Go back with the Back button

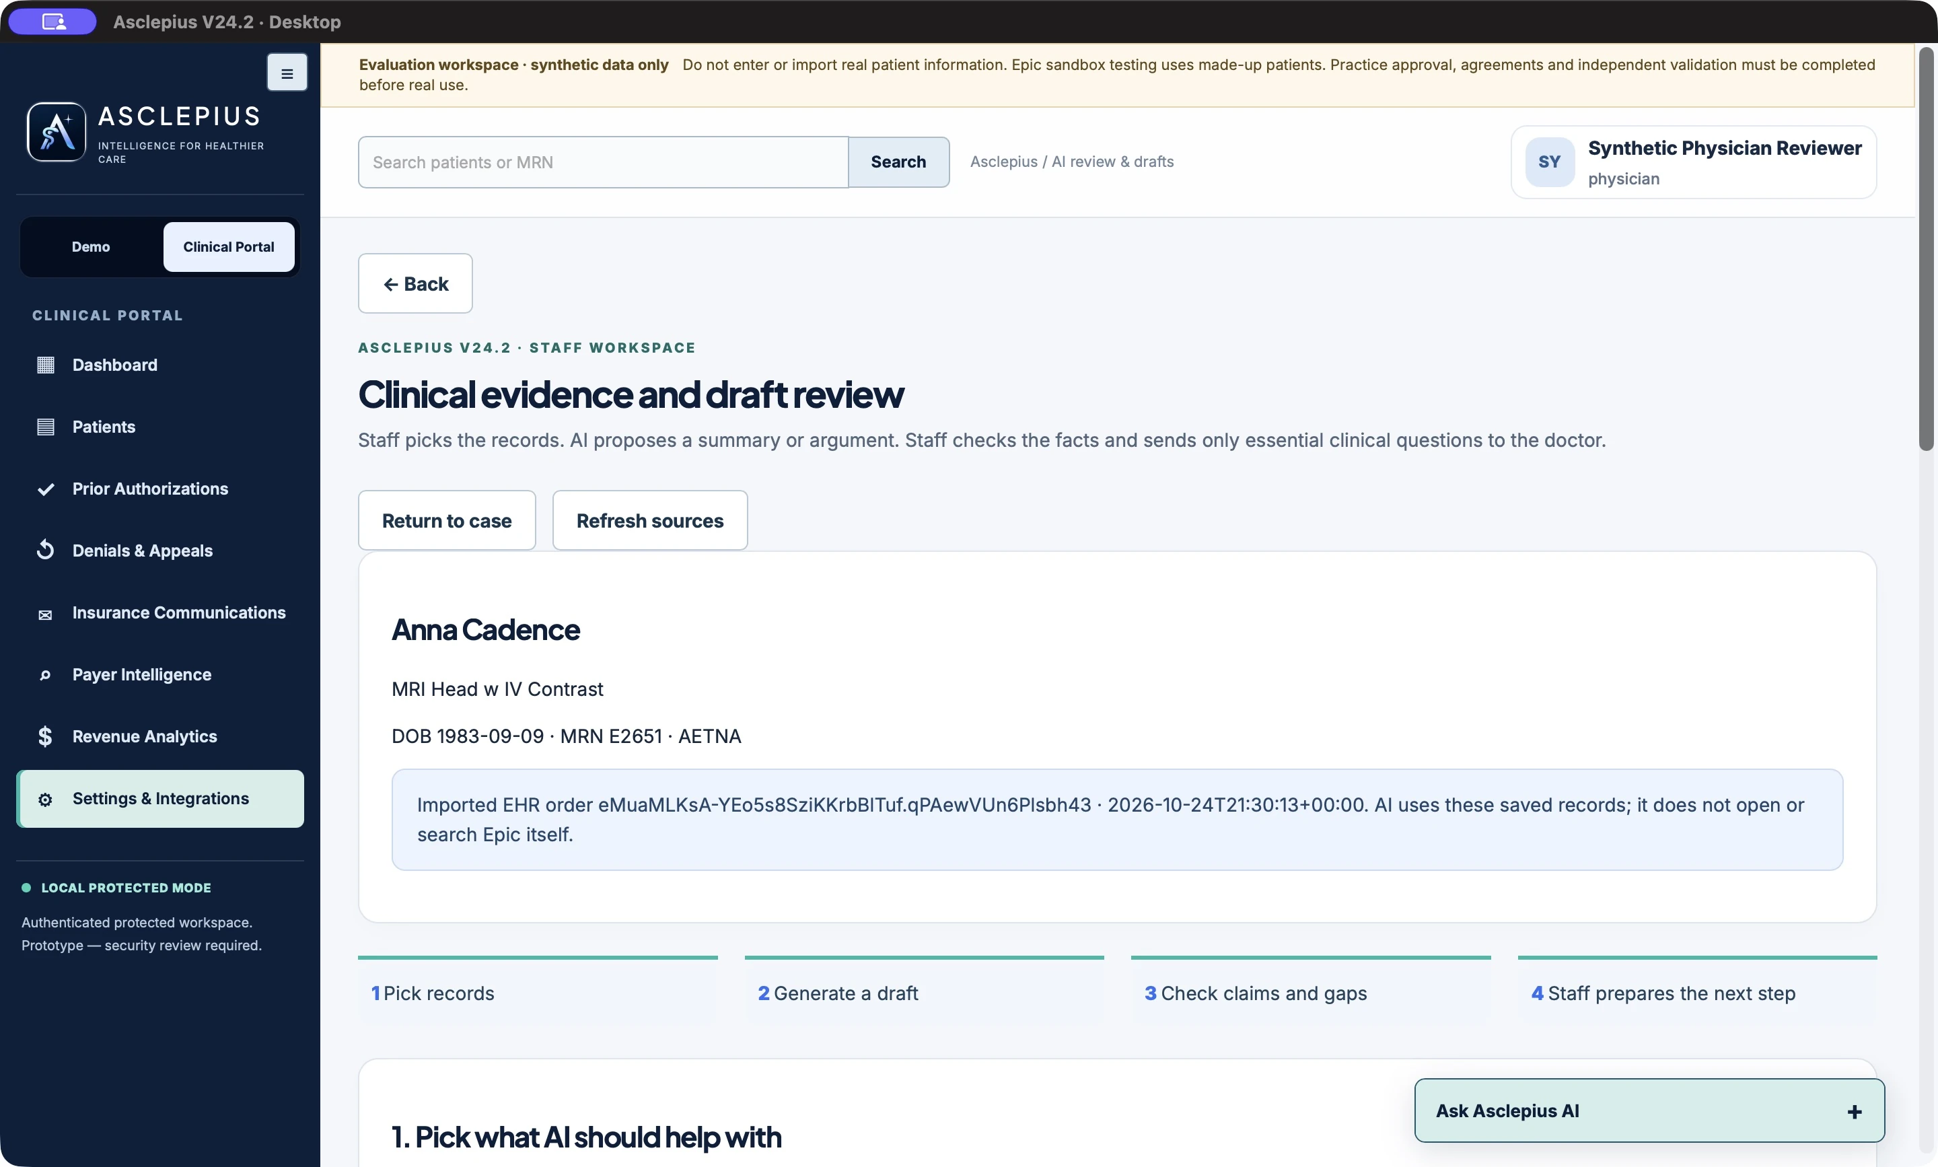[415, 283]
